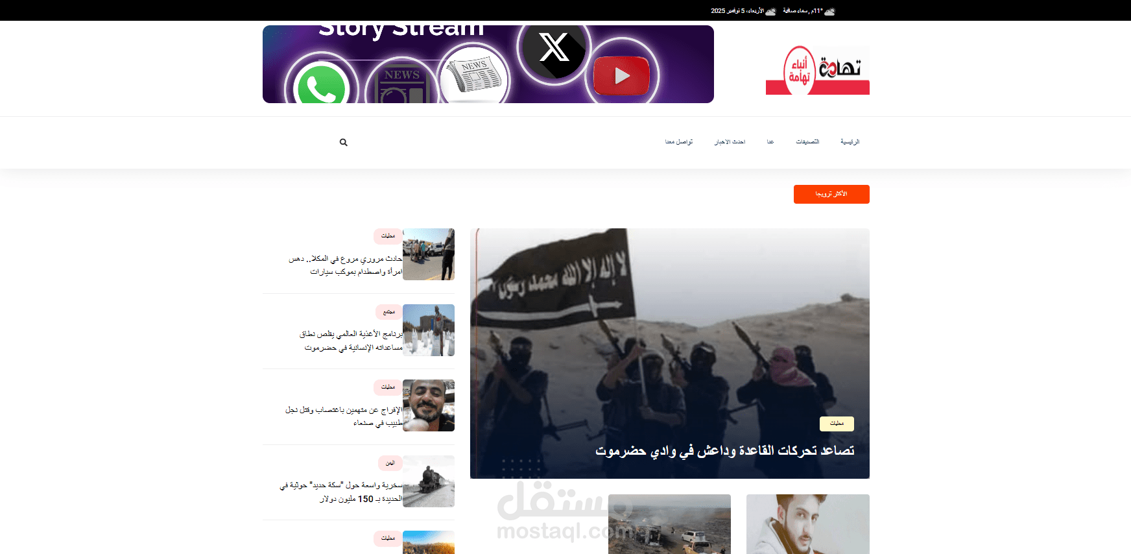Open the steam train thumbnail

(x=429, y=481)
